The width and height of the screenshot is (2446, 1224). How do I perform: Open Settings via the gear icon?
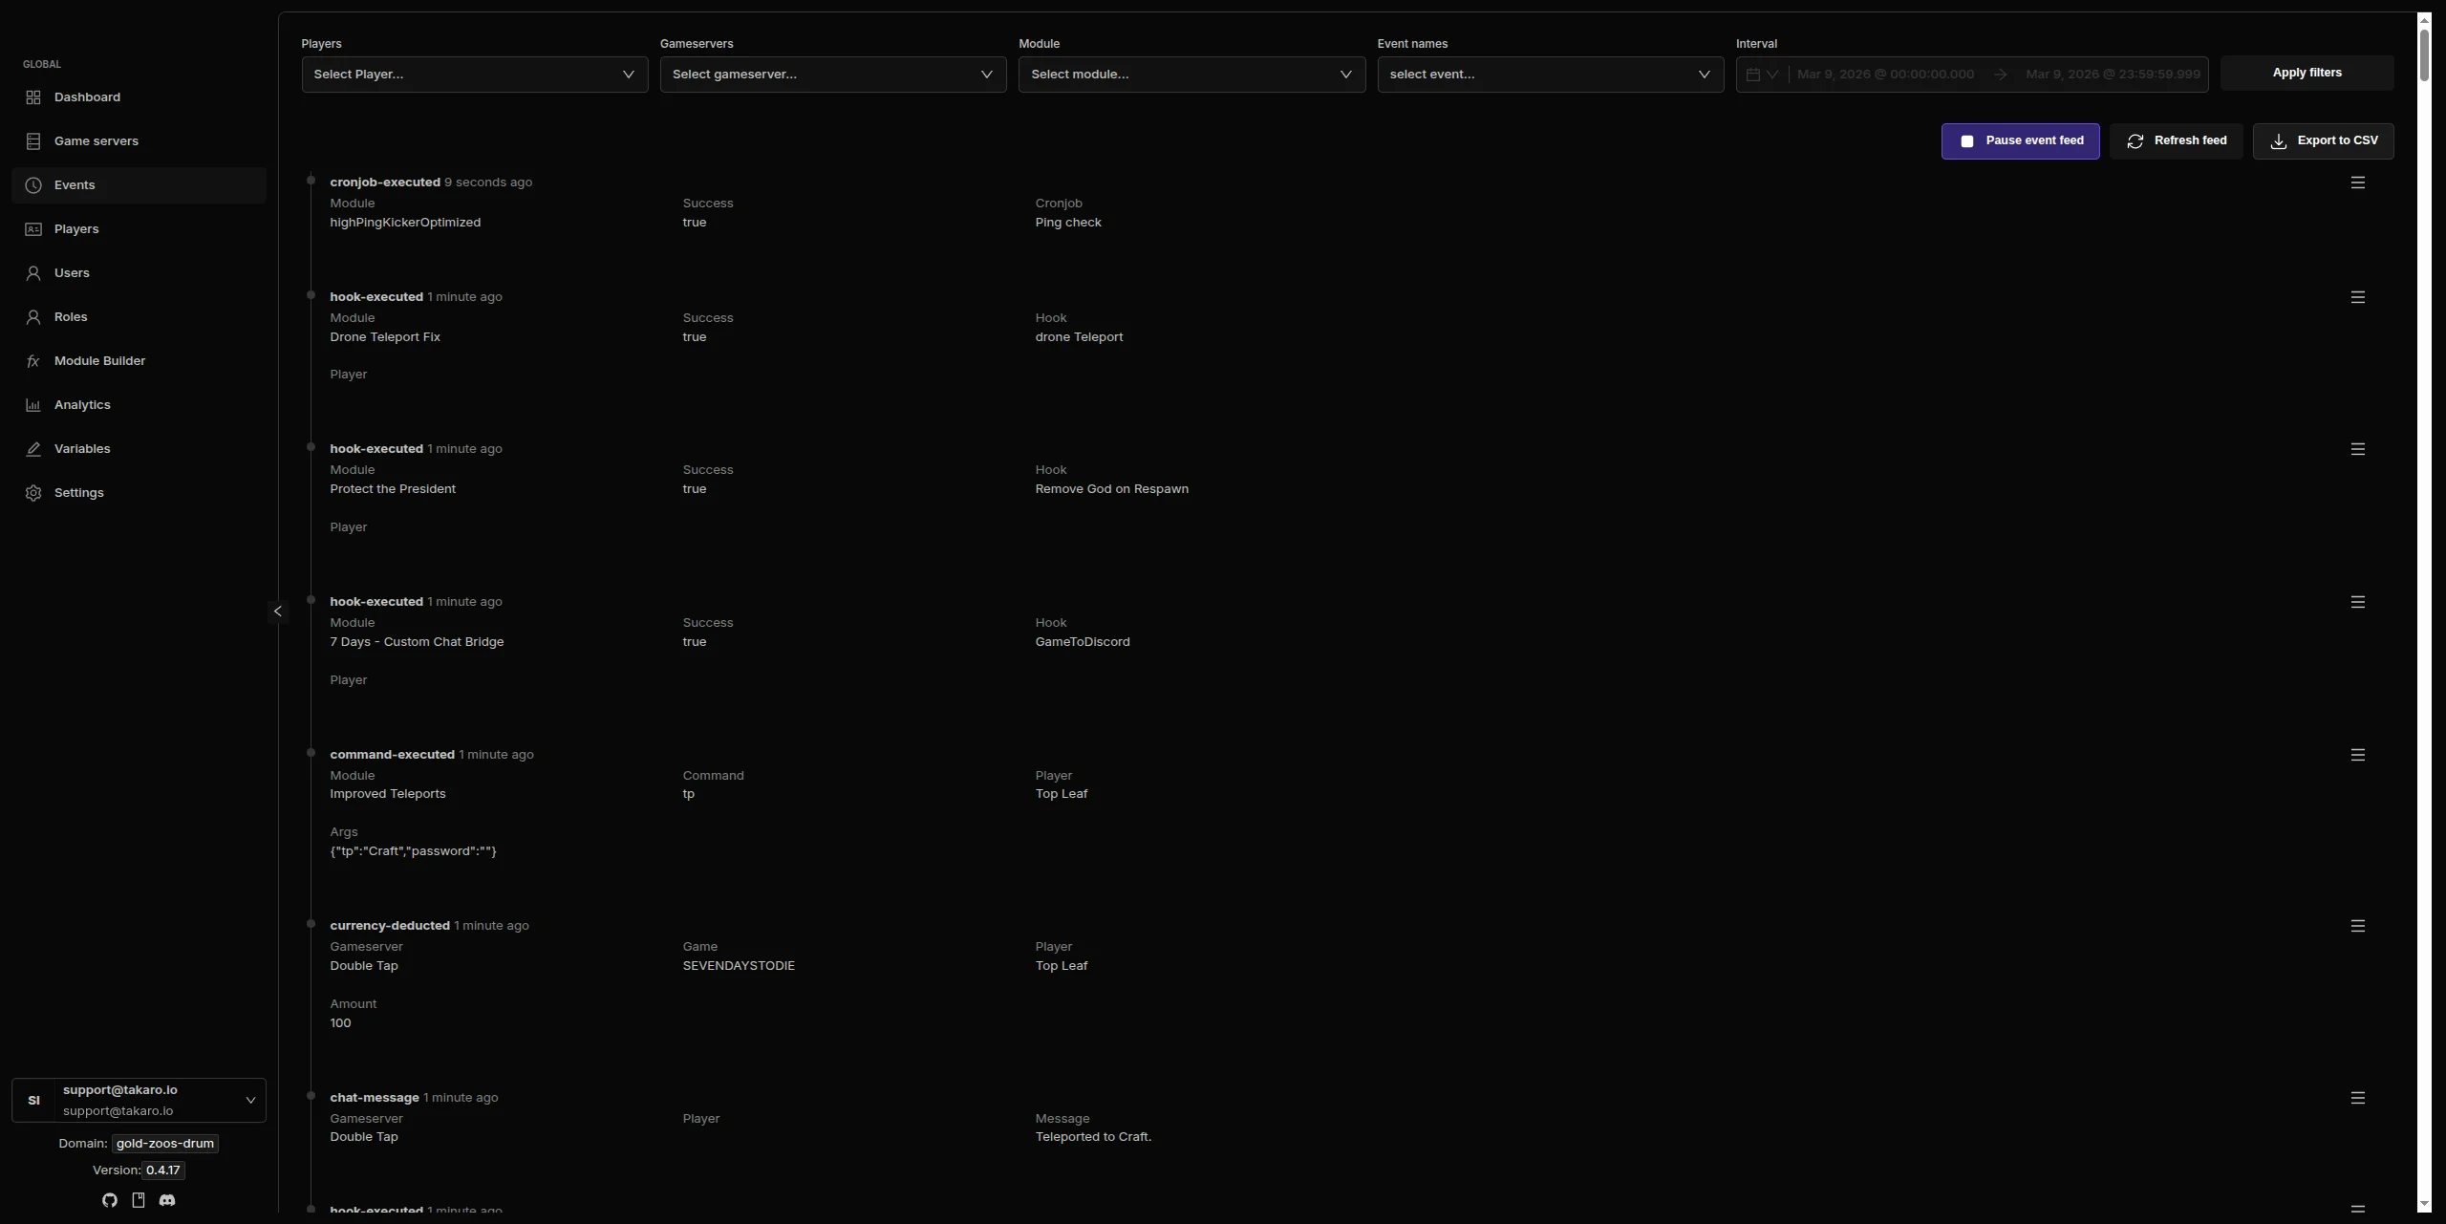34,492
